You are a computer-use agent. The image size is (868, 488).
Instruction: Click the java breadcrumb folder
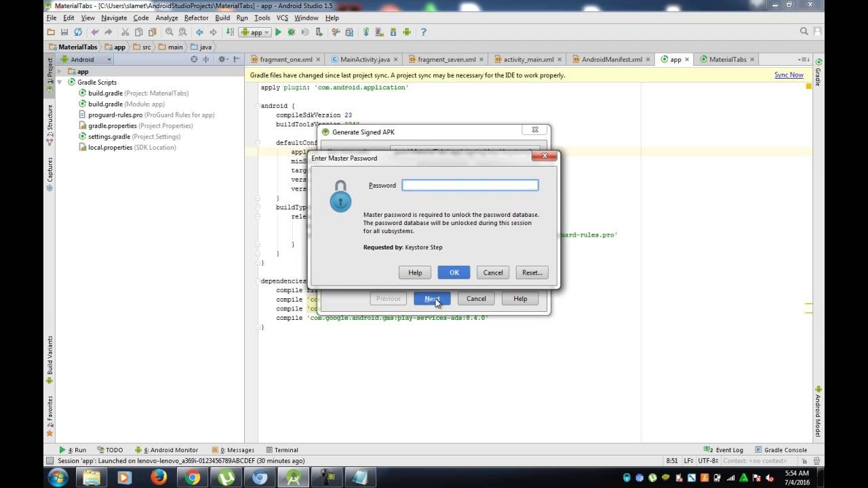pyautogui.click(x=201, y=47)
